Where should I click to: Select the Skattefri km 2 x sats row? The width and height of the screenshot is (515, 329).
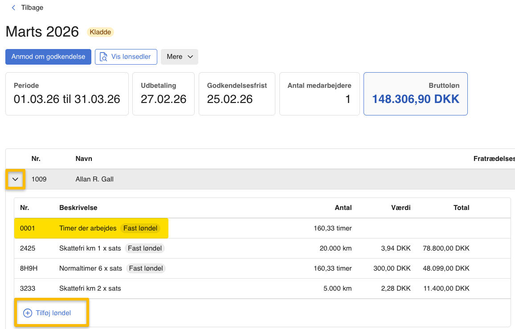(90, 288)
